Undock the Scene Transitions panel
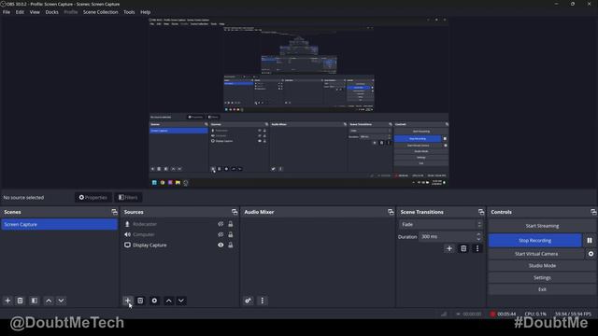This screenshot has height=336, width=598. coord(481,212)
